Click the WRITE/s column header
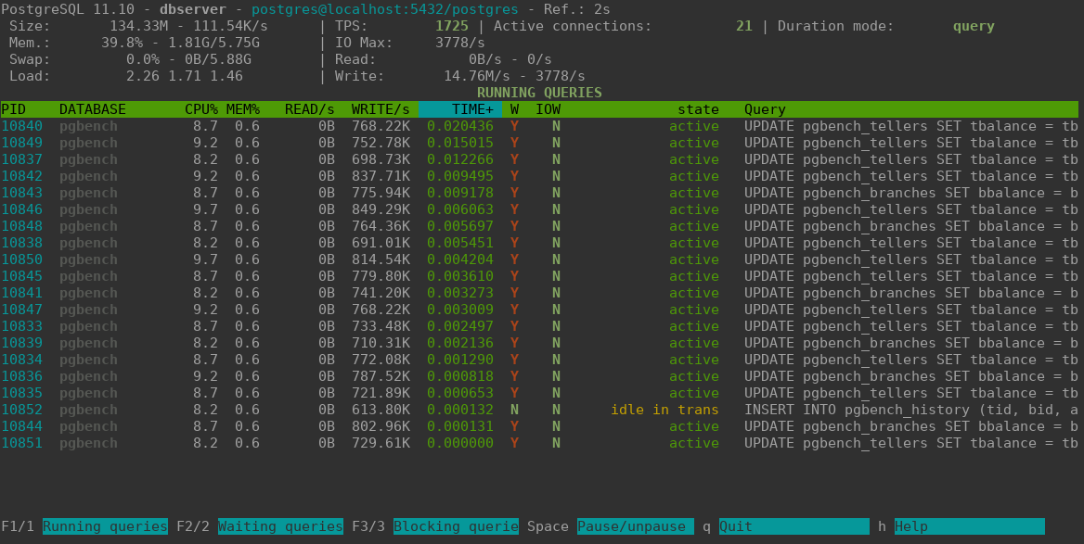Image resolution: width=1084 pixels, height=544 pixels. [x=381, y=109]
